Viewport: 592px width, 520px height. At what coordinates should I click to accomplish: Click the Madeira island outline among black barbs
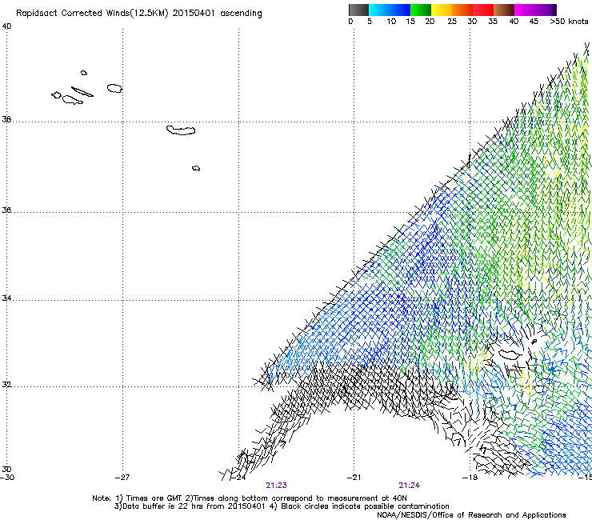(510, 354)
